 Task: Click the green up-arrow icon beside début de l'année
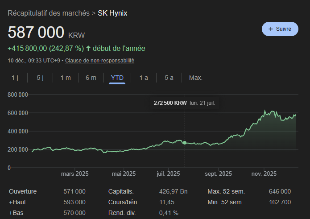(x=88, y=48)
